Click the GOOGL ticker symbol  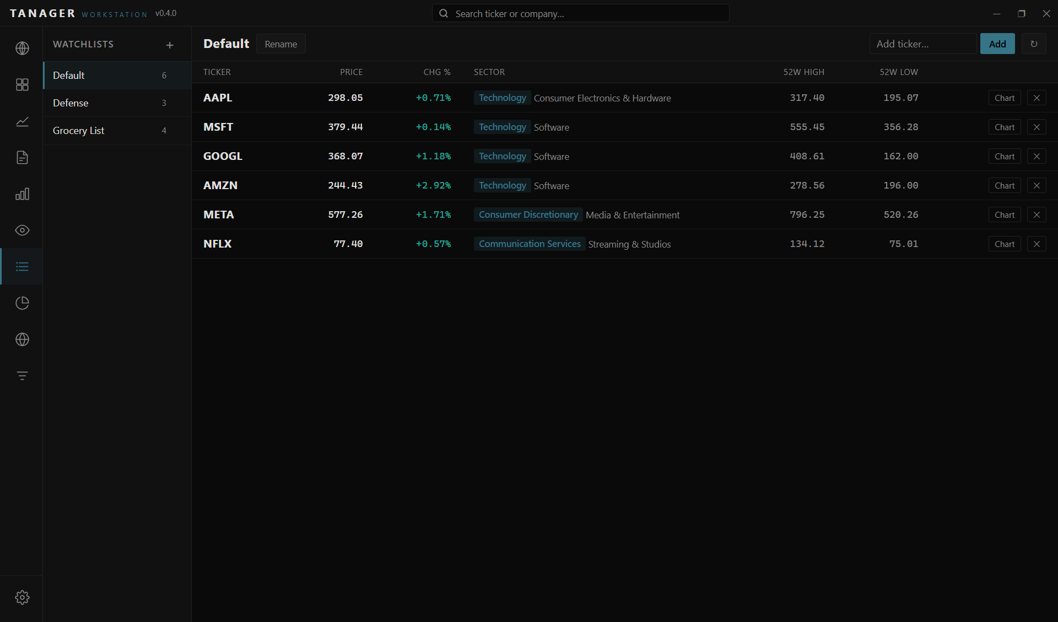pyautogui.click(x=223, y=156)
